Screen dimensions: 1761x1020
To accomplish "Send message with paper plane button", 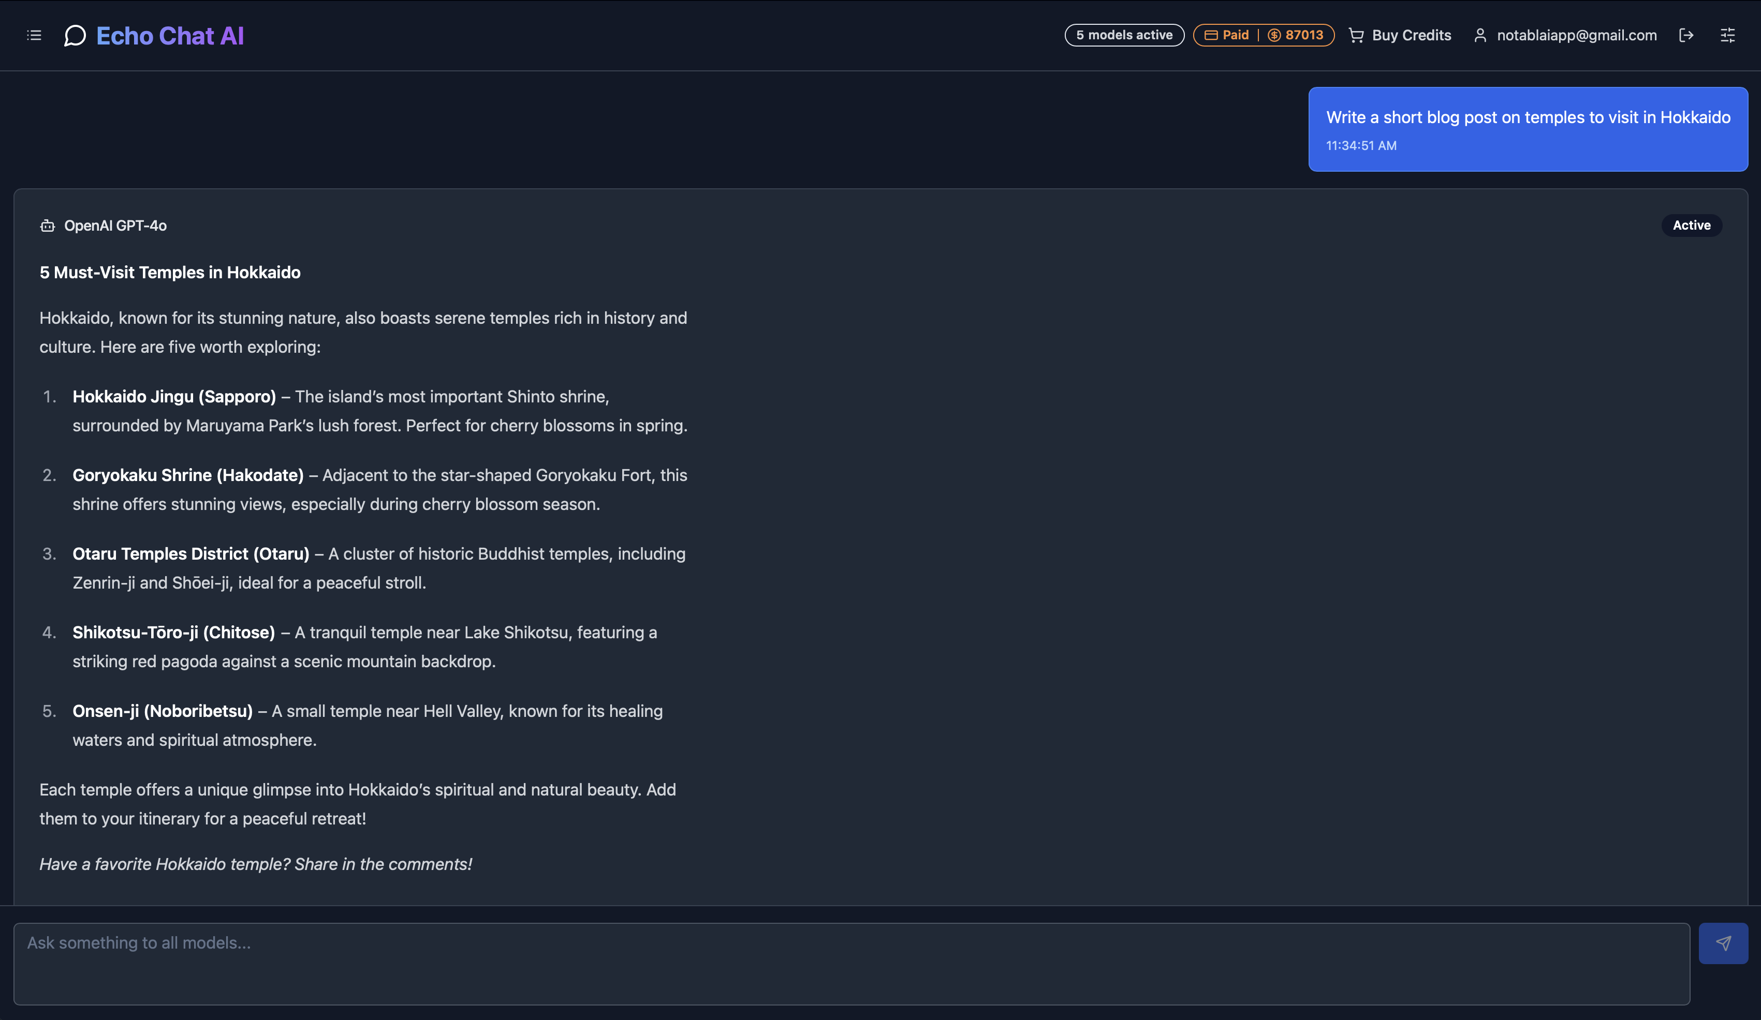I will coord(1723,943).
